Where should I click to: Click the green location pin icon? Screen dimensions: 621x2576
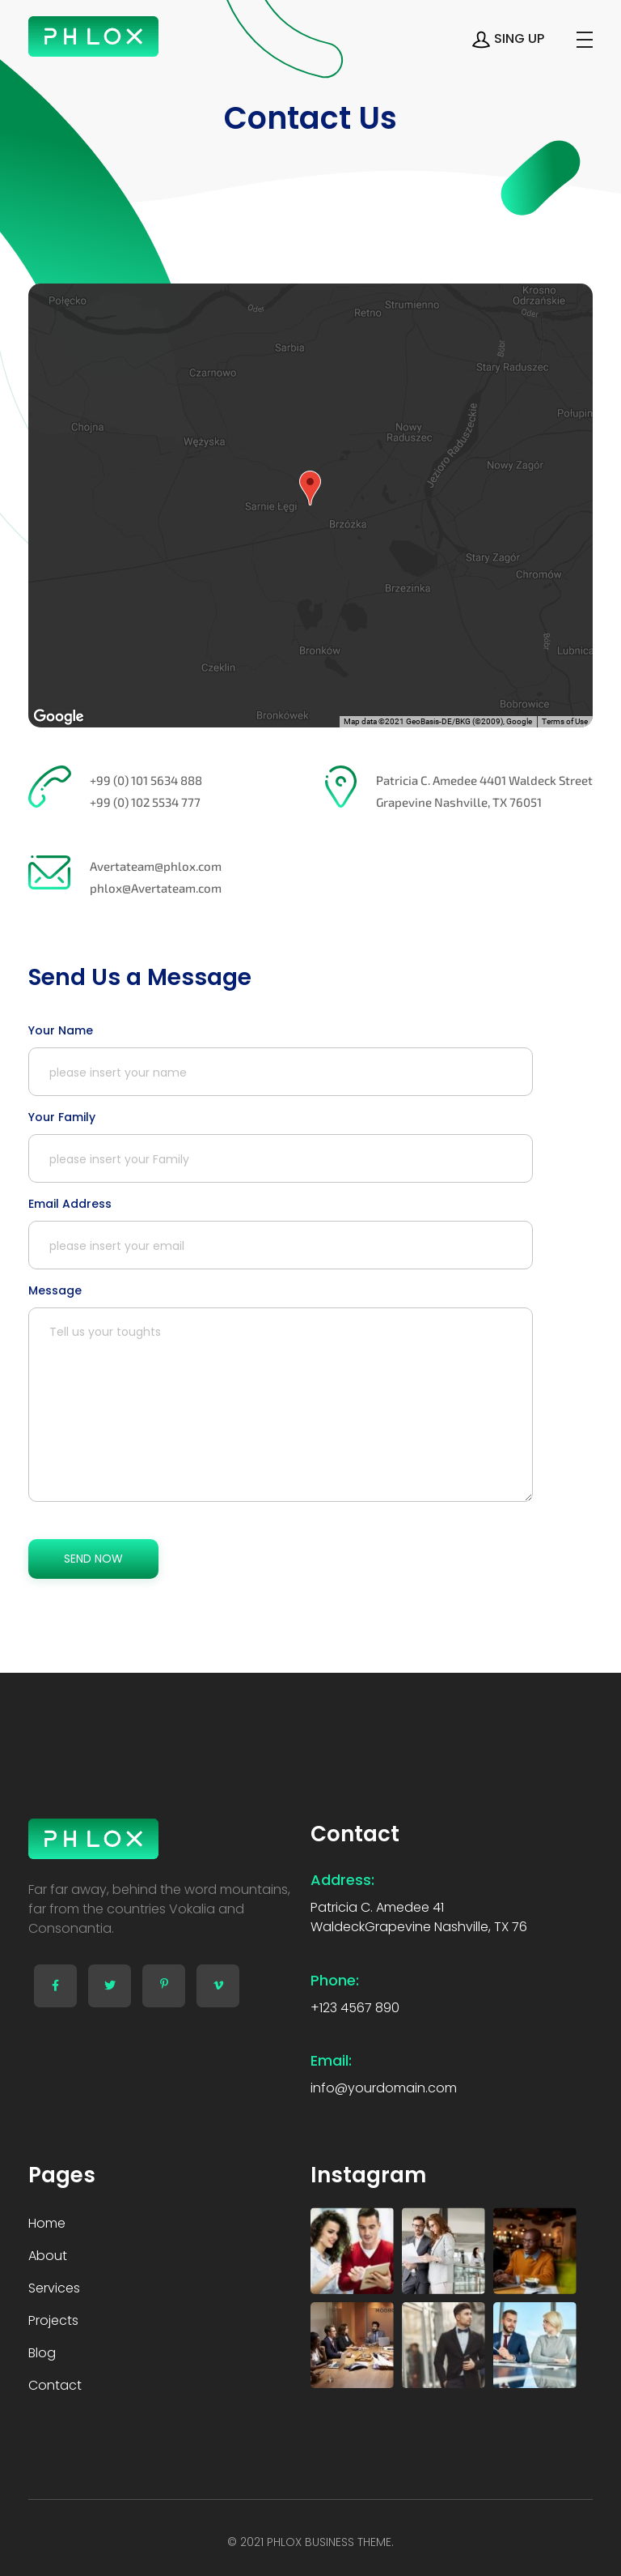[340, 786]
